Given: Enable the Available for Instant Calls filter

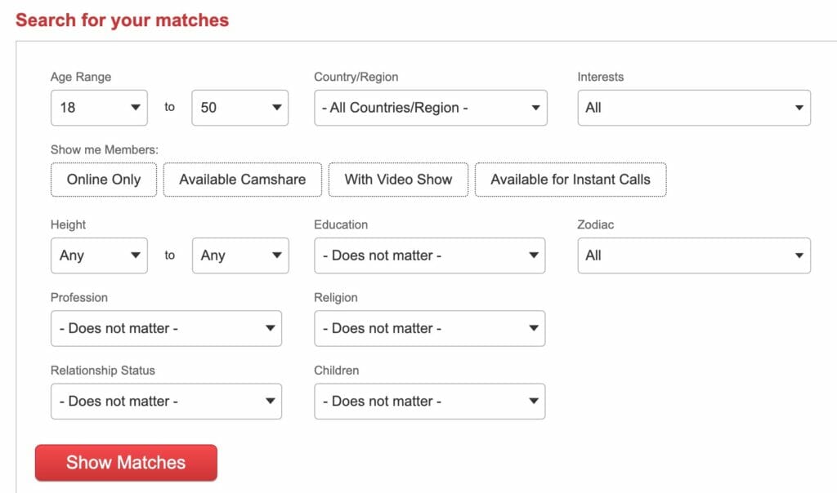Looking at the screenshot, I should click(x=571, y=180).
